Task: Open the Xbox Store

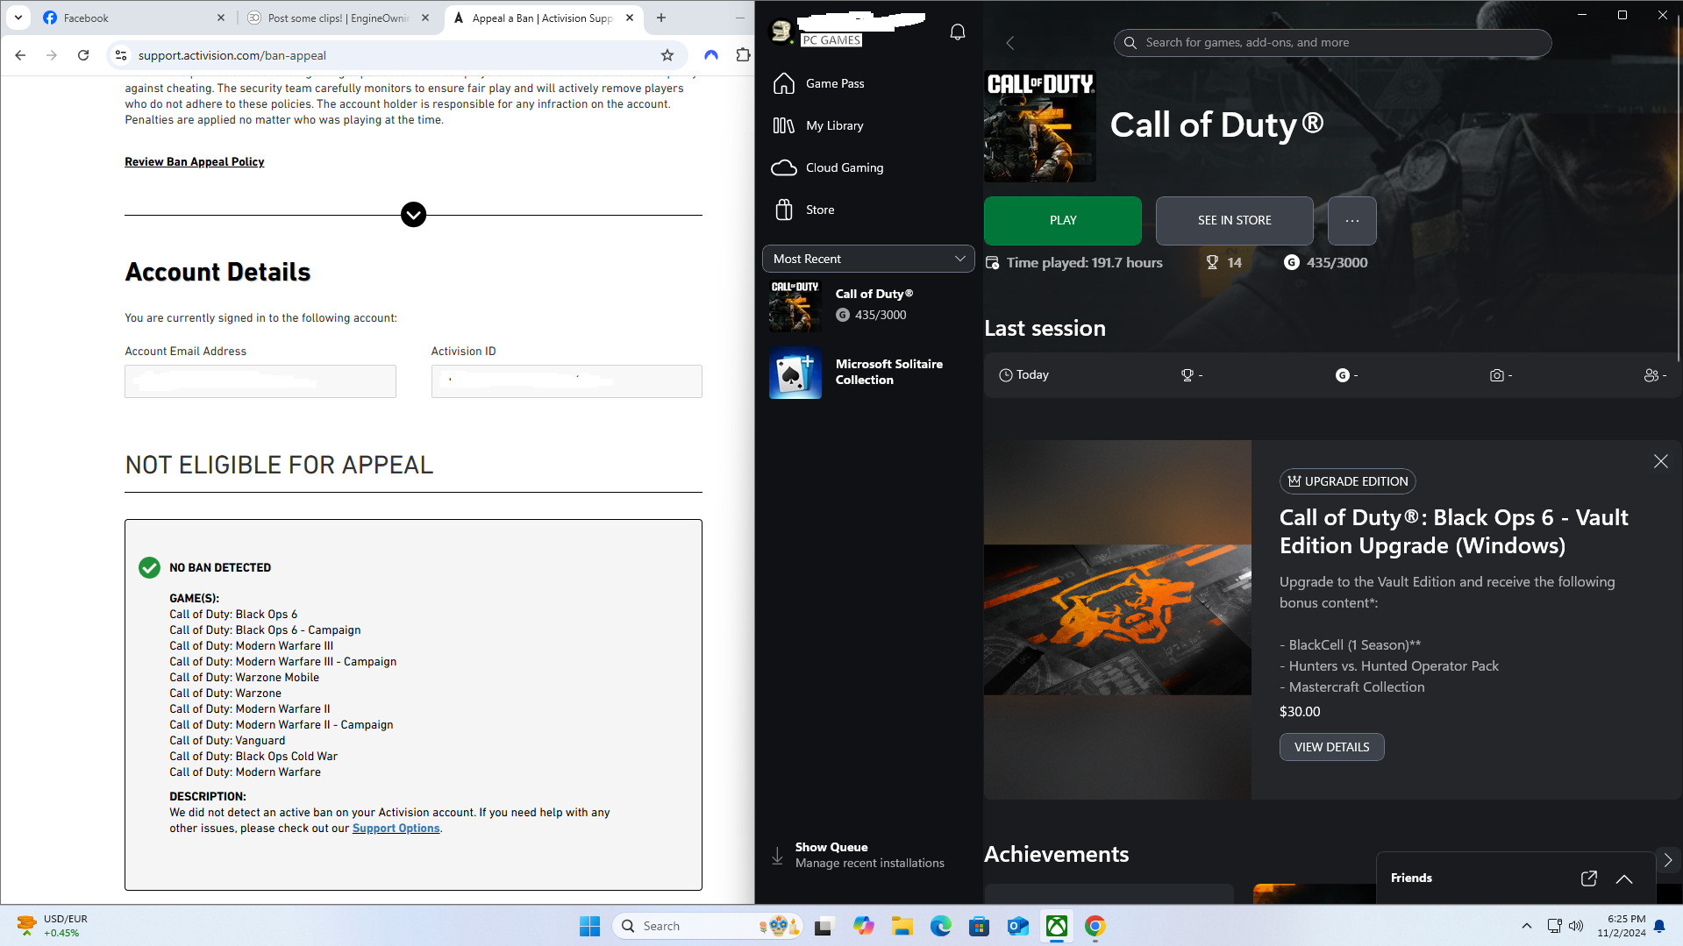Action: click(x=868, y=210)
